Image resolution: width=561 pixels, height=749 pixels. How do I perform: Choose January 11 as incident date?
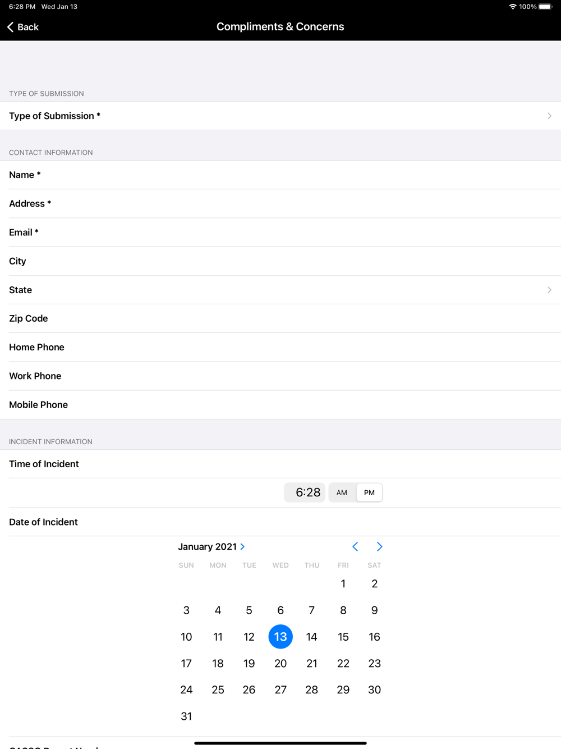[x=218, y=637]
